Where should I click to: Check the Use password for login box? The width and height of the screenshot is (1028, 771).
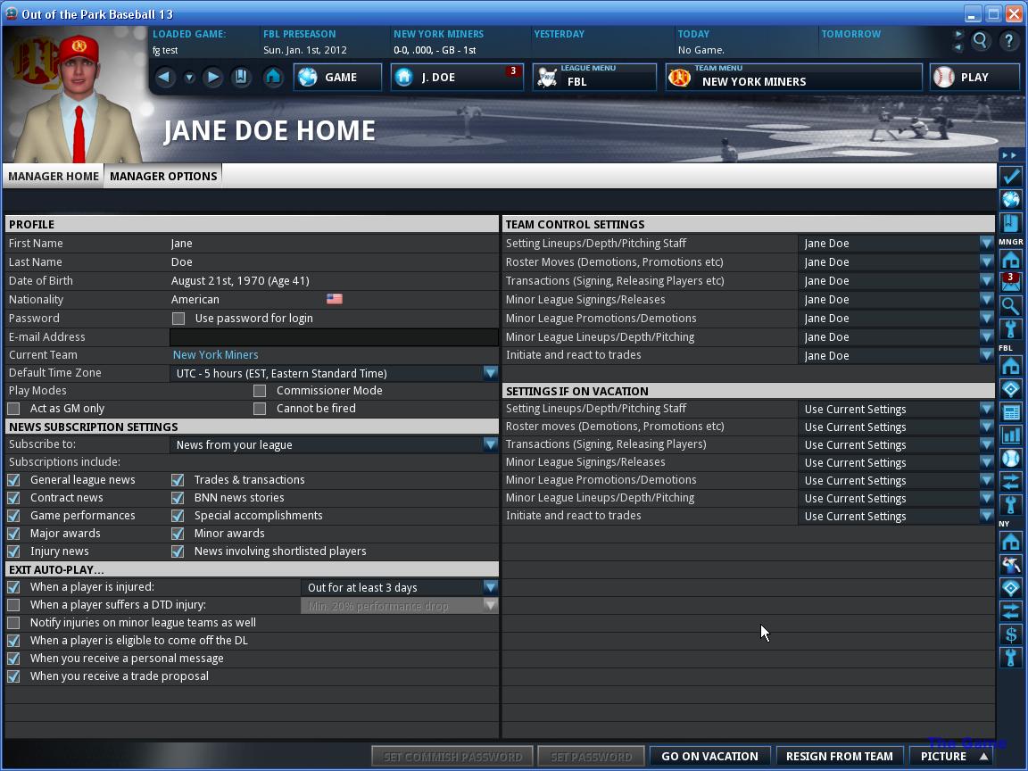(178, 319)
